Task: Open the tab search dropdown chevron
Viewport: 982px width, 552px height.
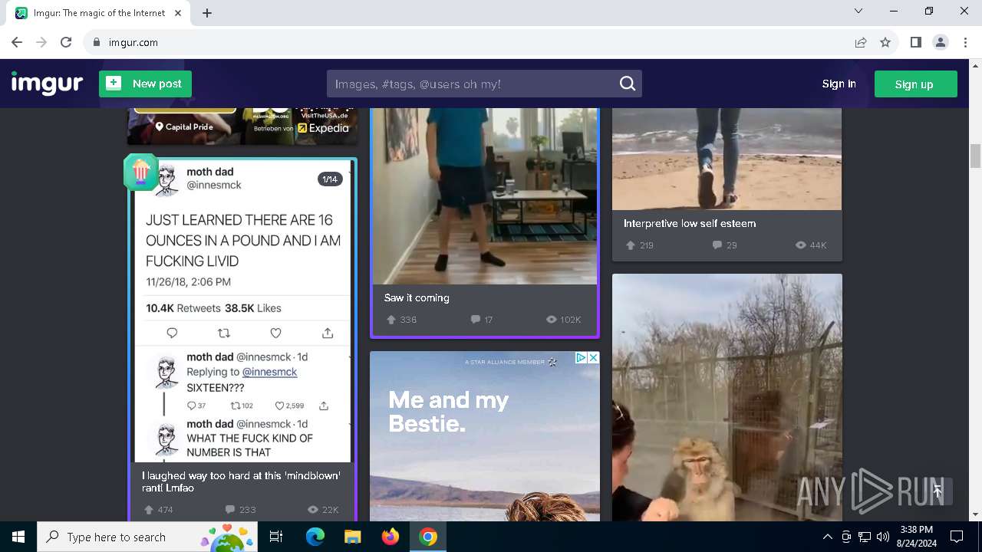Action: [858, 11]
